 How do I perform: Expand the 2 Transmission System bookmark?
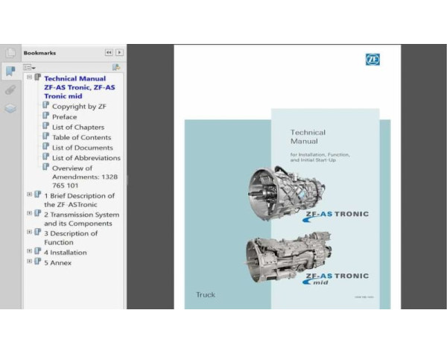click(29, 213)
